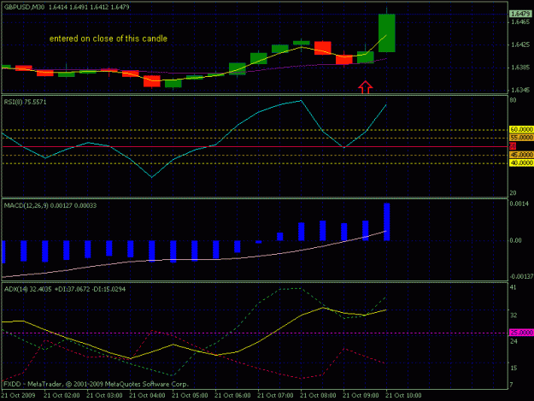Click the large green final candle
Screen dimensions: 534x401
(x=387, y=33)
